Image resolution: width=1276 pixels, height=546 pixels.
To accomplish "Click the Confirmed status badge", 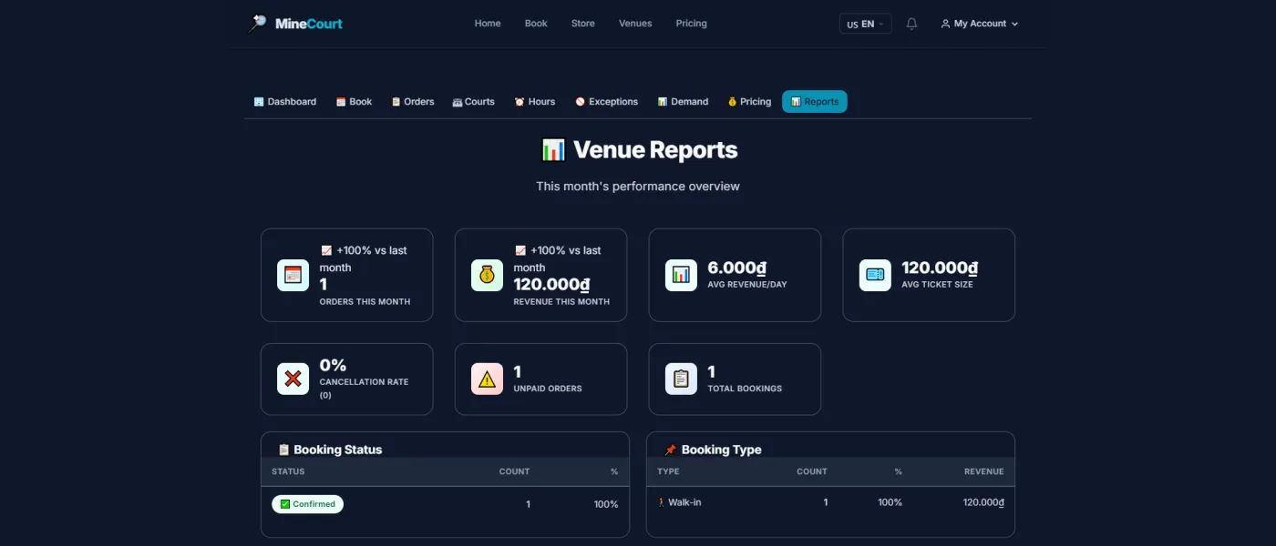I will pyautogui.click(x=308, y=504).
